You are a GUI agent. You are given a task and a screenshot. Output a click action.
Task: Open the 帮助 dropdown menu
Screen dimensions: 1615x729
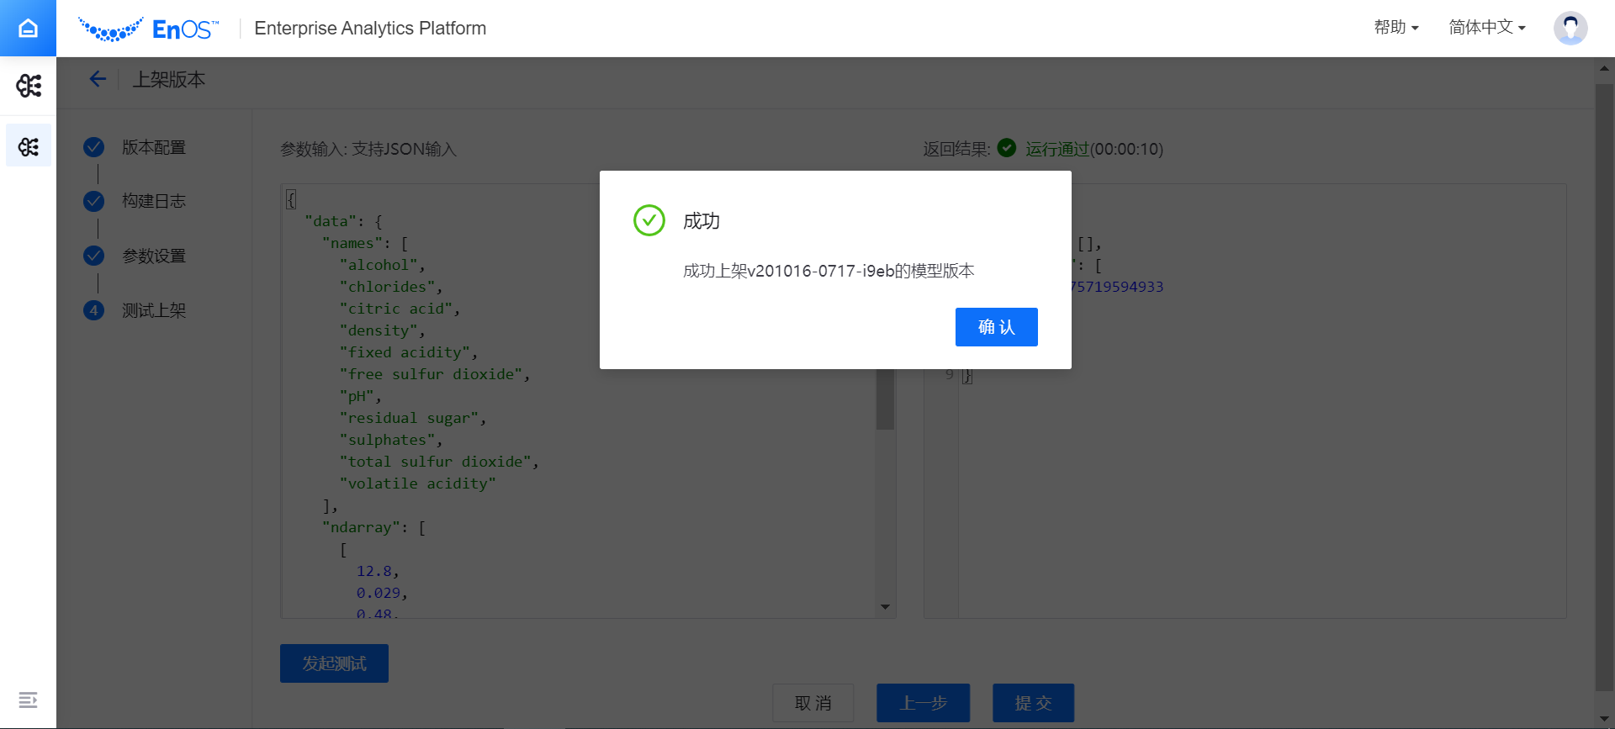click(x=1396, y=28)
